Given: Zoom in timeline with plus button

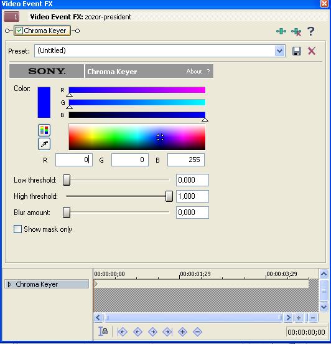Looking at the screenshot, I should click(299, 317).
